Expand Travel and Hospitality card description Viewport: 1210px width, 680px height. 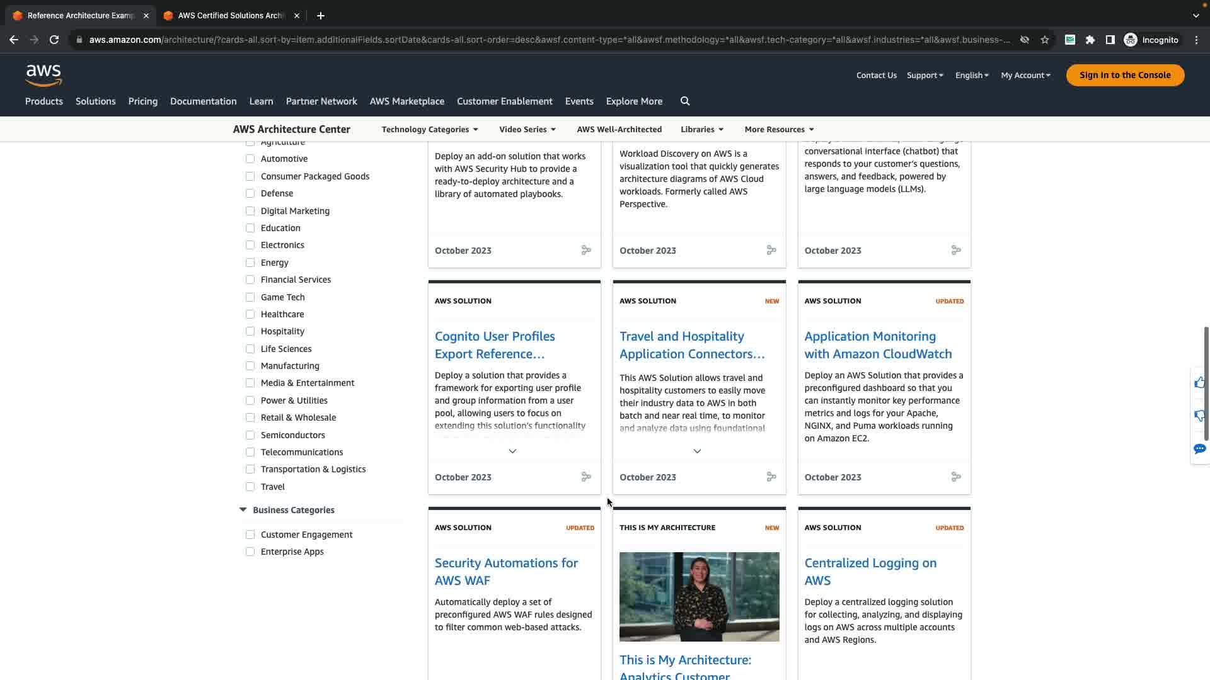(x=697, y=451)
